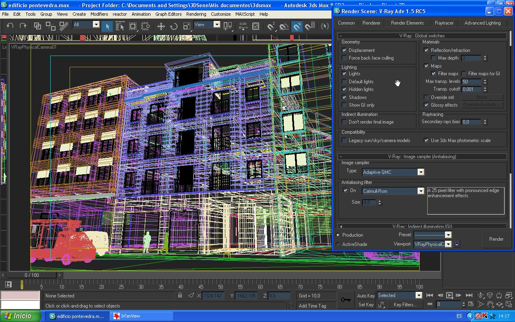515x322 pixels.
Task: Open the Modifiers menu
Action: [x=99, y=14]
